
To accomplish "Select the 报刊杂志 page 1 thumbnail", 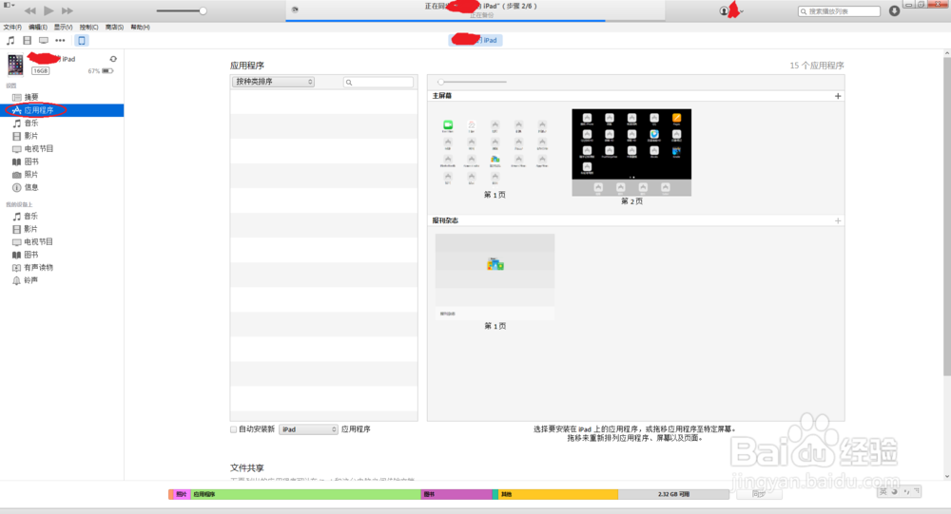I will (495, 276).
